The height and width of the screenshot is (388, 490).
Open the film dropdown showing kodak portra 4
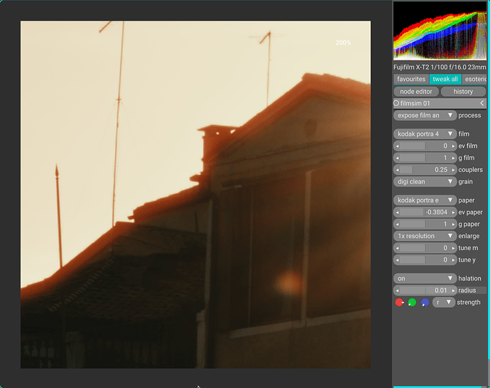point(425,134)
